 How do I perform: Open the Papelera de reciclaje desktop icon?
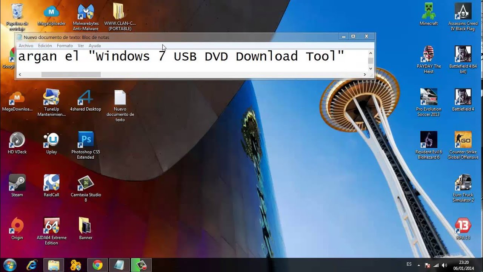17,17
